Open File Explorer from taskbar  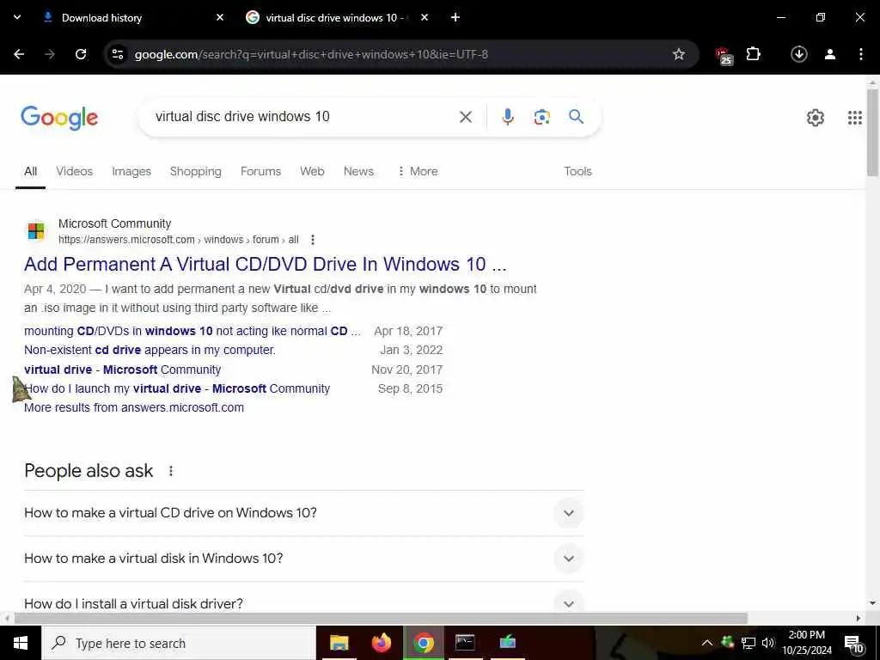click(339, 643)
